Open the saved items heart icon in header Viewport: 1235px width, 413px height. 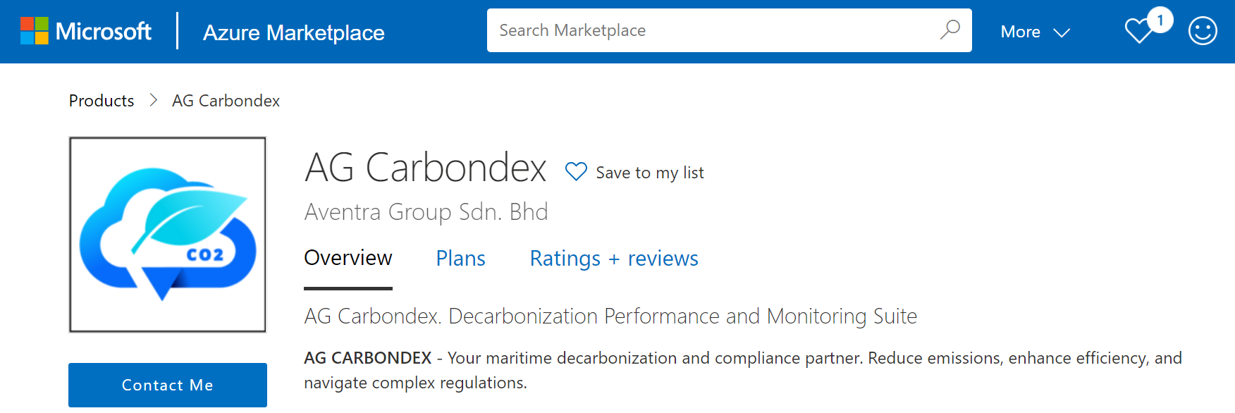coord(1139,31)
